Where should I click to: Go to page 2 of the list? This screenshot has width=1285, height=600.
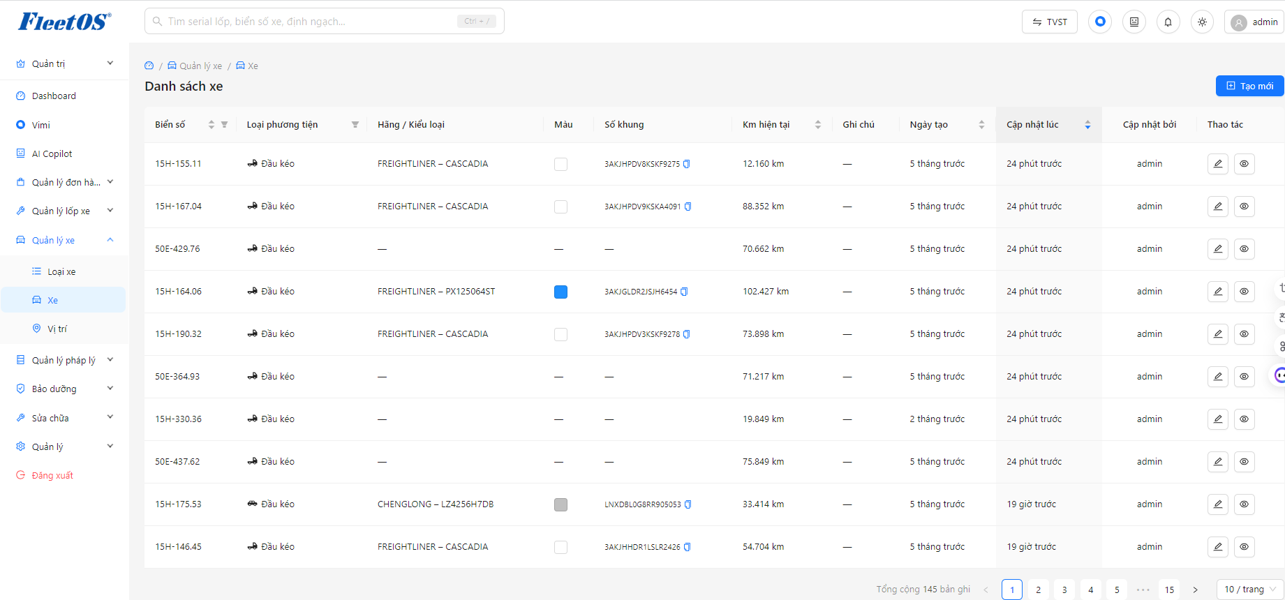1038,590
